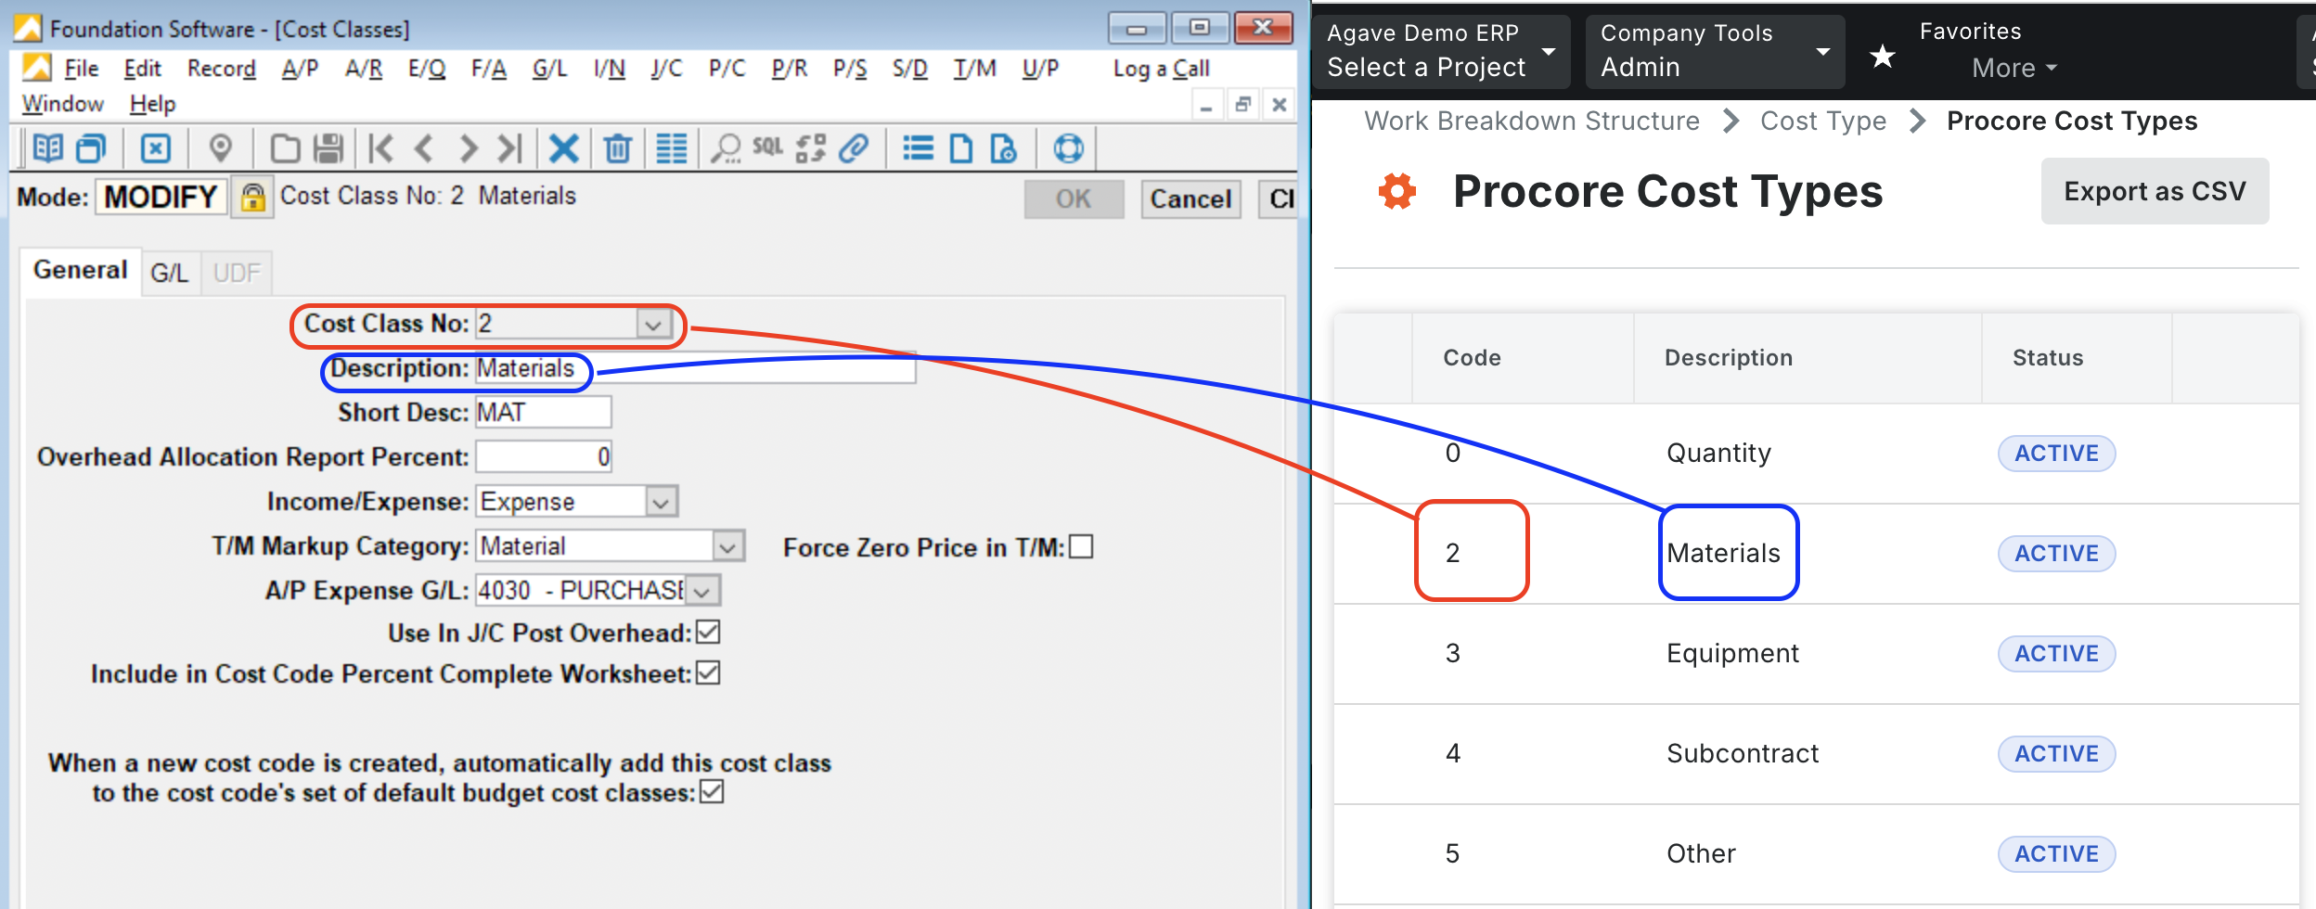Click the location pin toolbar icon
2316x909 pixels.
pos(220,148)
